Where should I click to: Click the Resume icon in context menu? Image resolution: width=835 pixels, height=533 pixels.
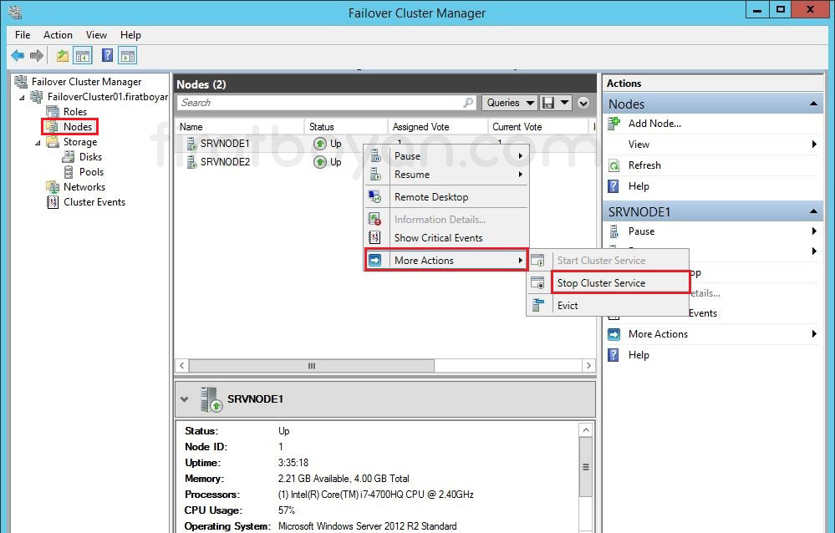(x=375, y=174)
